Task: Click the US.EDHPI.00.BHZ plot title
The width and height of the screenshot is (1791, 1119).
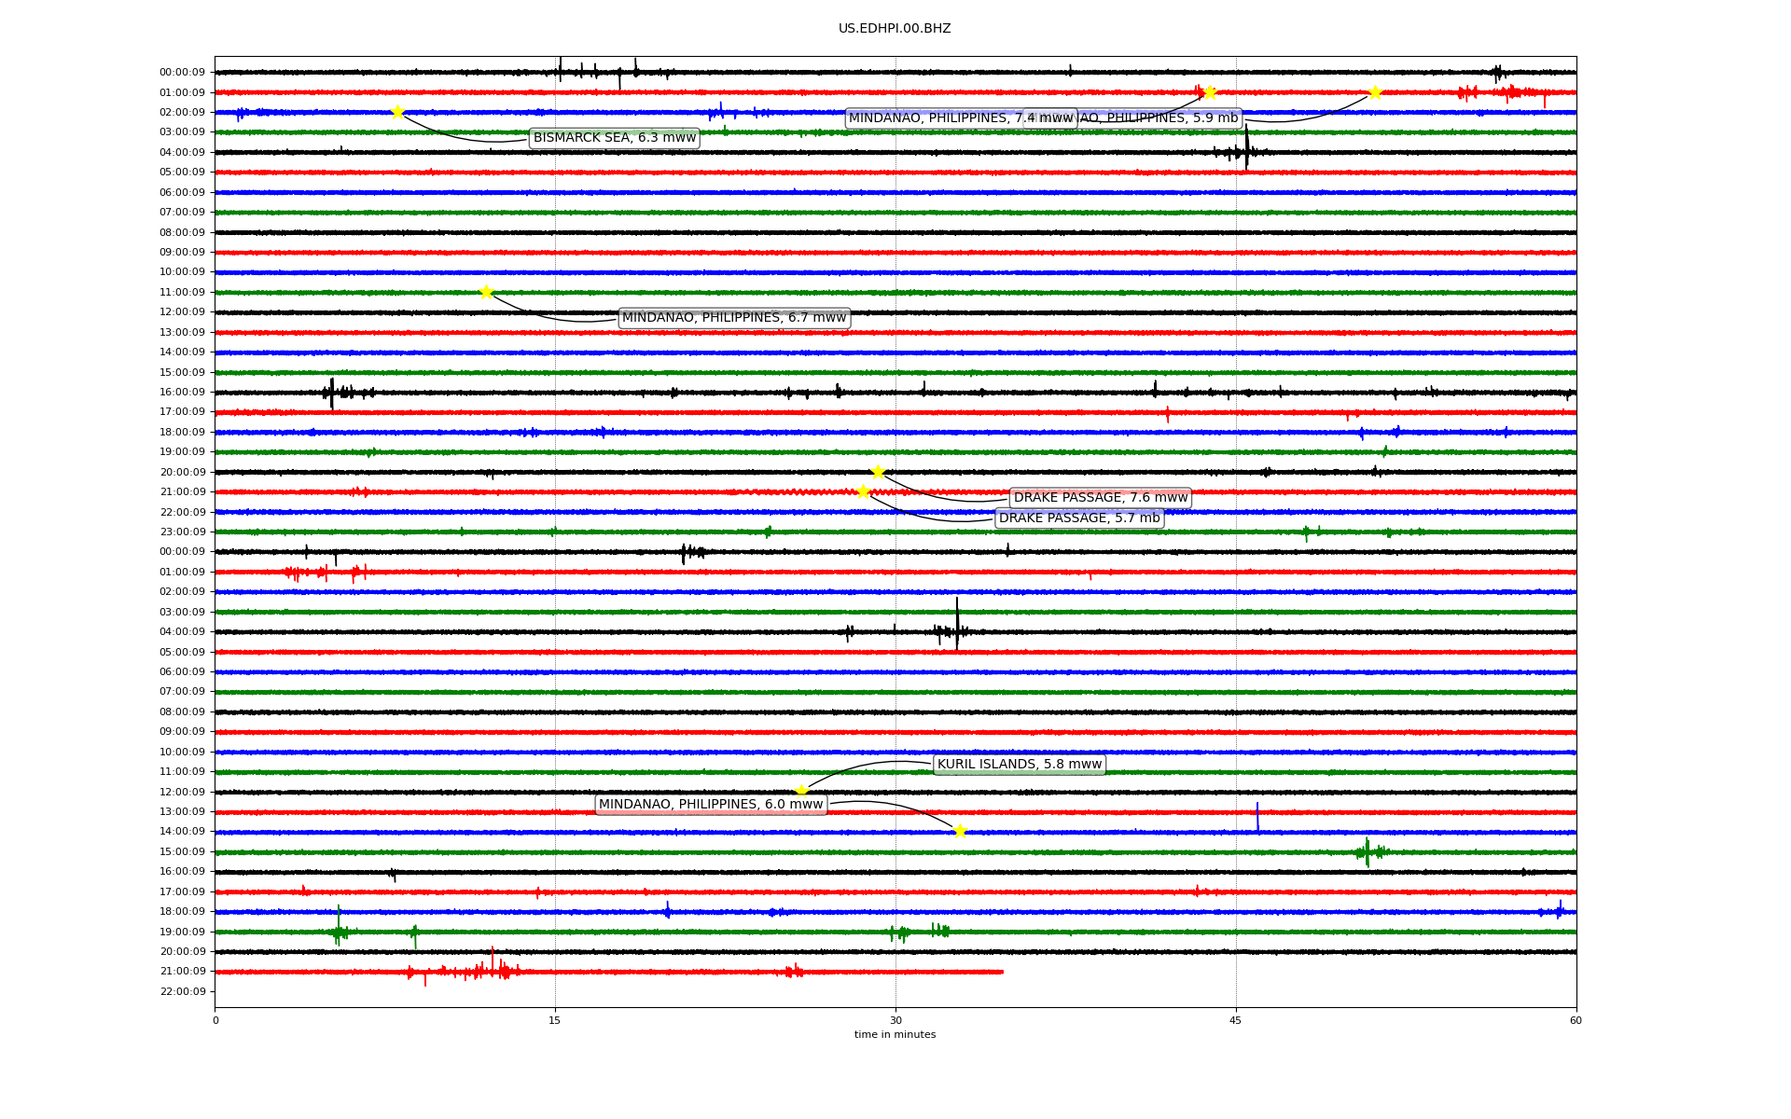Action: click(894, 29)
